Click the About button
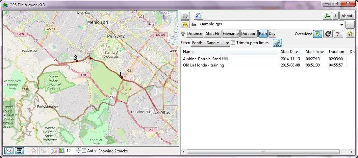This screenshot has height=158, width=358. tap(347, 16)
